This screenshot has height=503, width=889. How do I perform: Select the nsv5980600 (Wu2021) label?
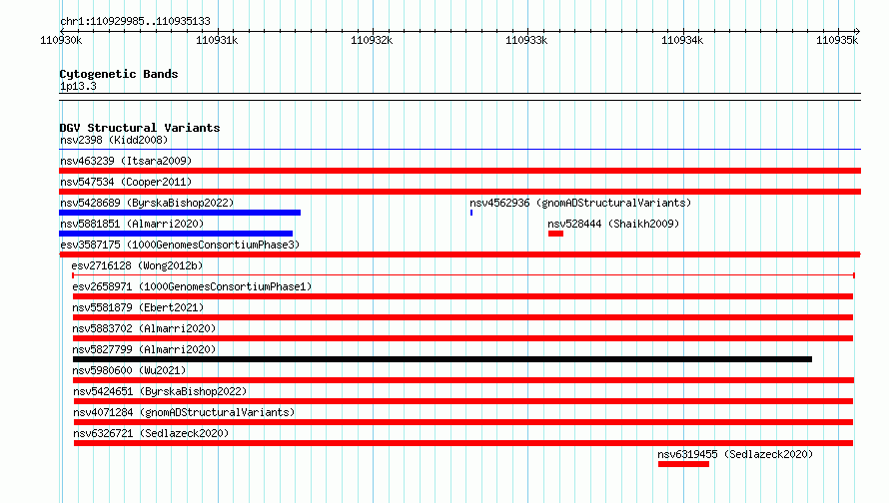[x=129, y=370]
